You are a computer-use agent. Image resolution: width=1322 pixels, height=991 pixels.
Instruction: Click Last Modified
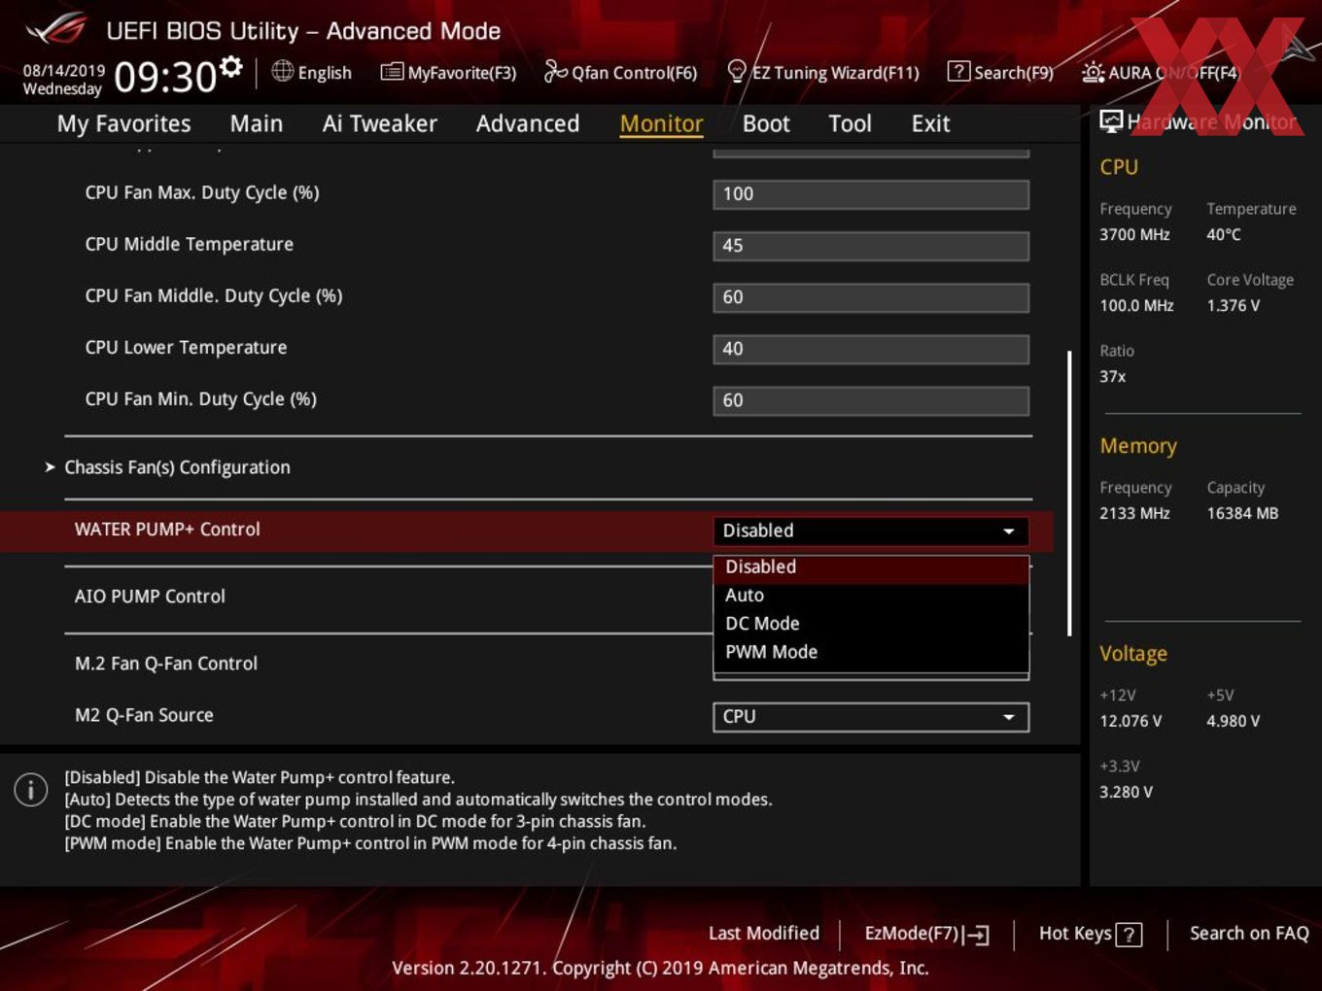[764, 934]
